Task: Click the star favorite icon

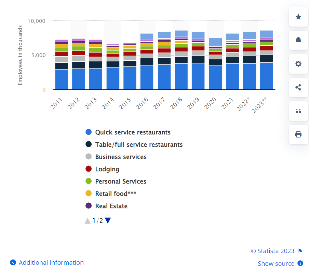Action: (x=298, y=17)
